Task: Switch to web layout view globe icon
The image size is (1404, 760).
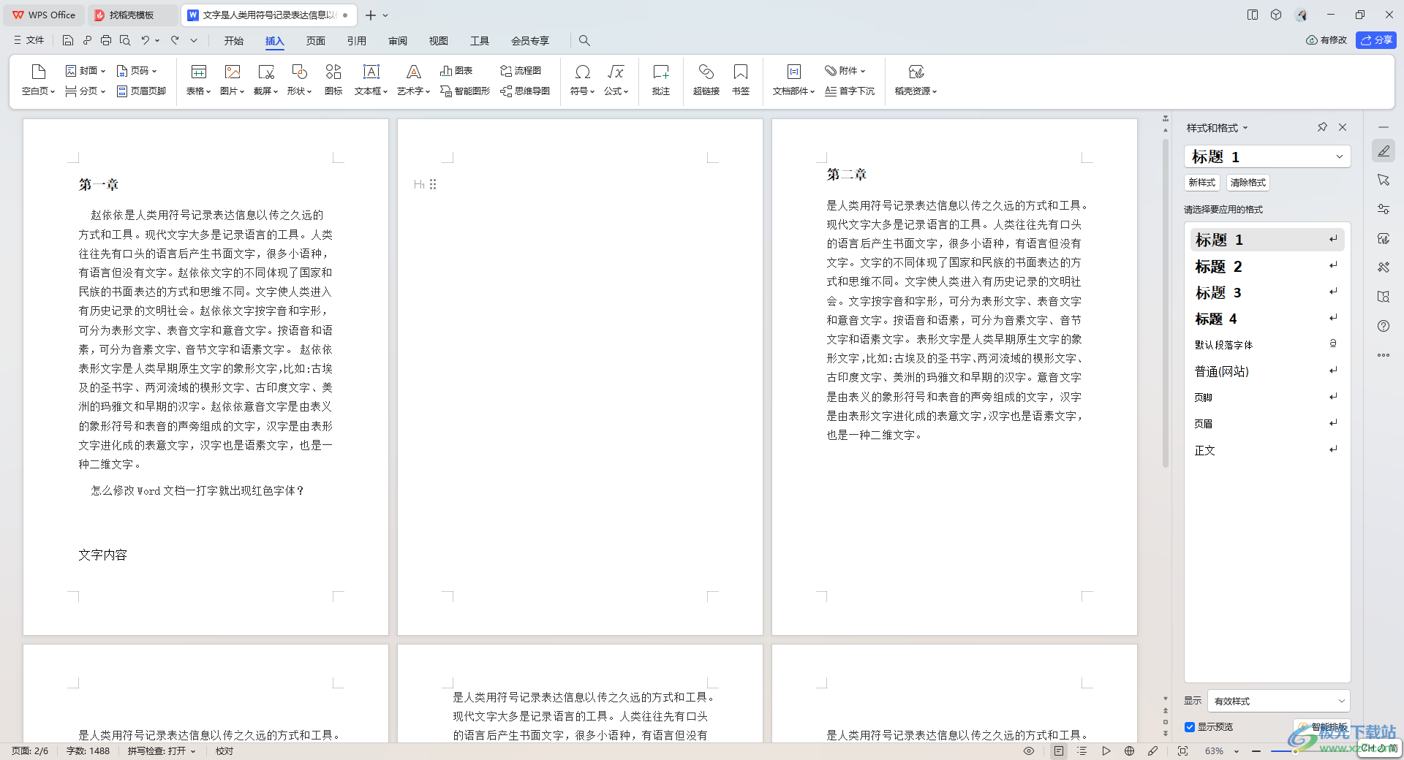Action: (1129, 751)
